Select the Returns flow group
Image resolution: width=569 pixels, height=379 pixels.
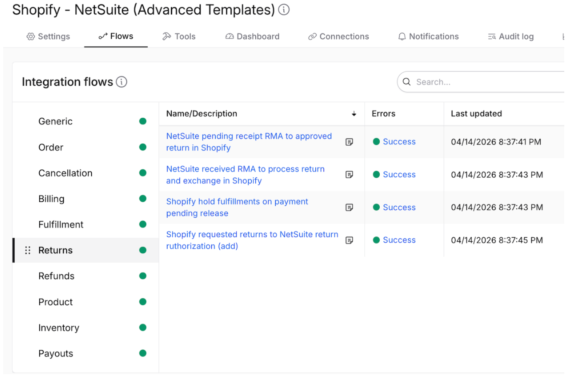86,250
